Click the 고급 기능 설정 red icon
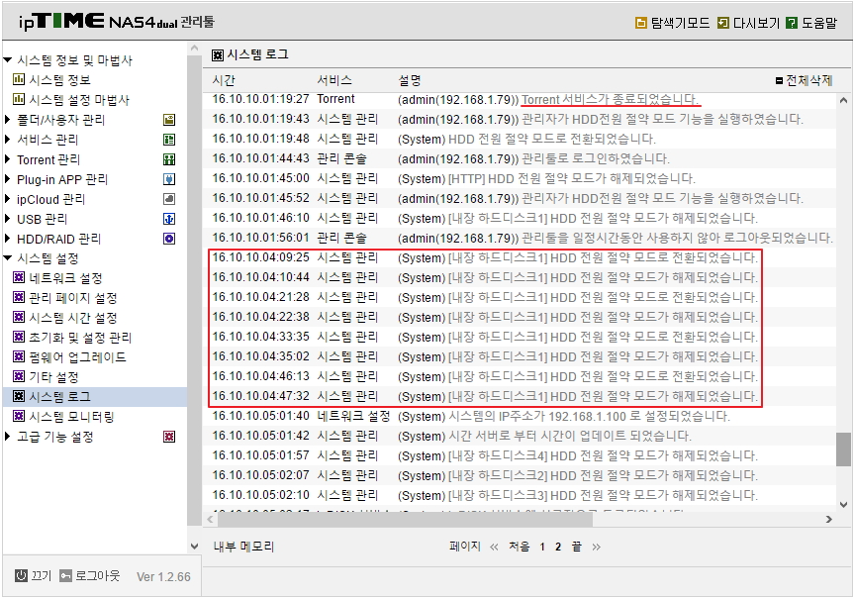 coord(169,437)
